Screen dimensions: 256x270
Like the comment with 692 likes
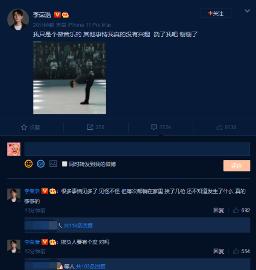[x=236, y=210]
